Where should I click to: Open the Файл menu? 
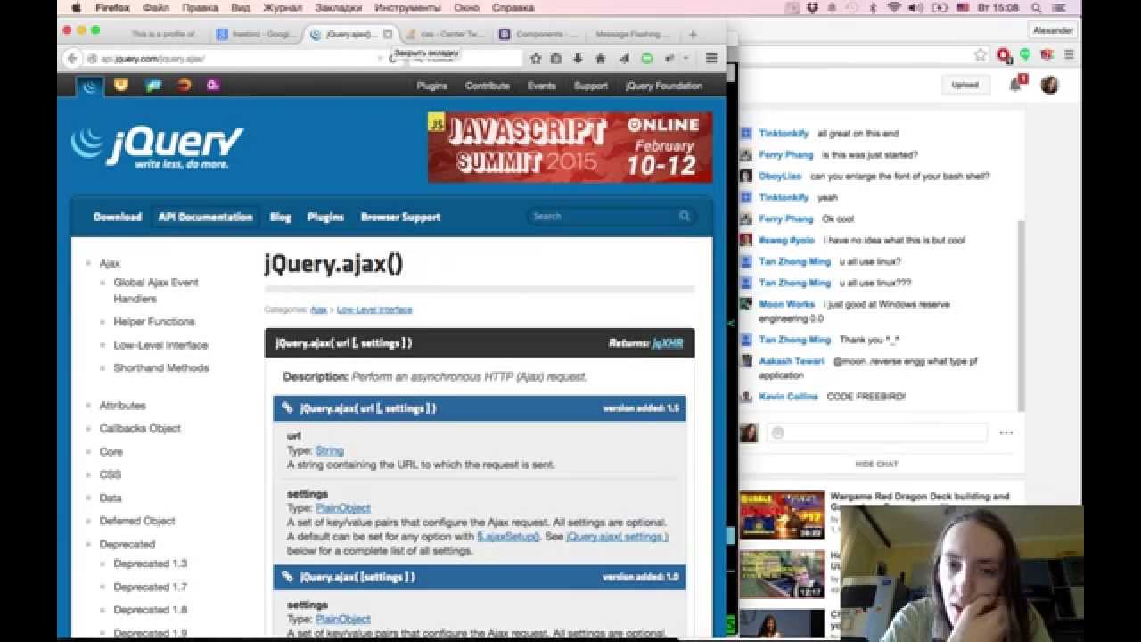[156, 7]
